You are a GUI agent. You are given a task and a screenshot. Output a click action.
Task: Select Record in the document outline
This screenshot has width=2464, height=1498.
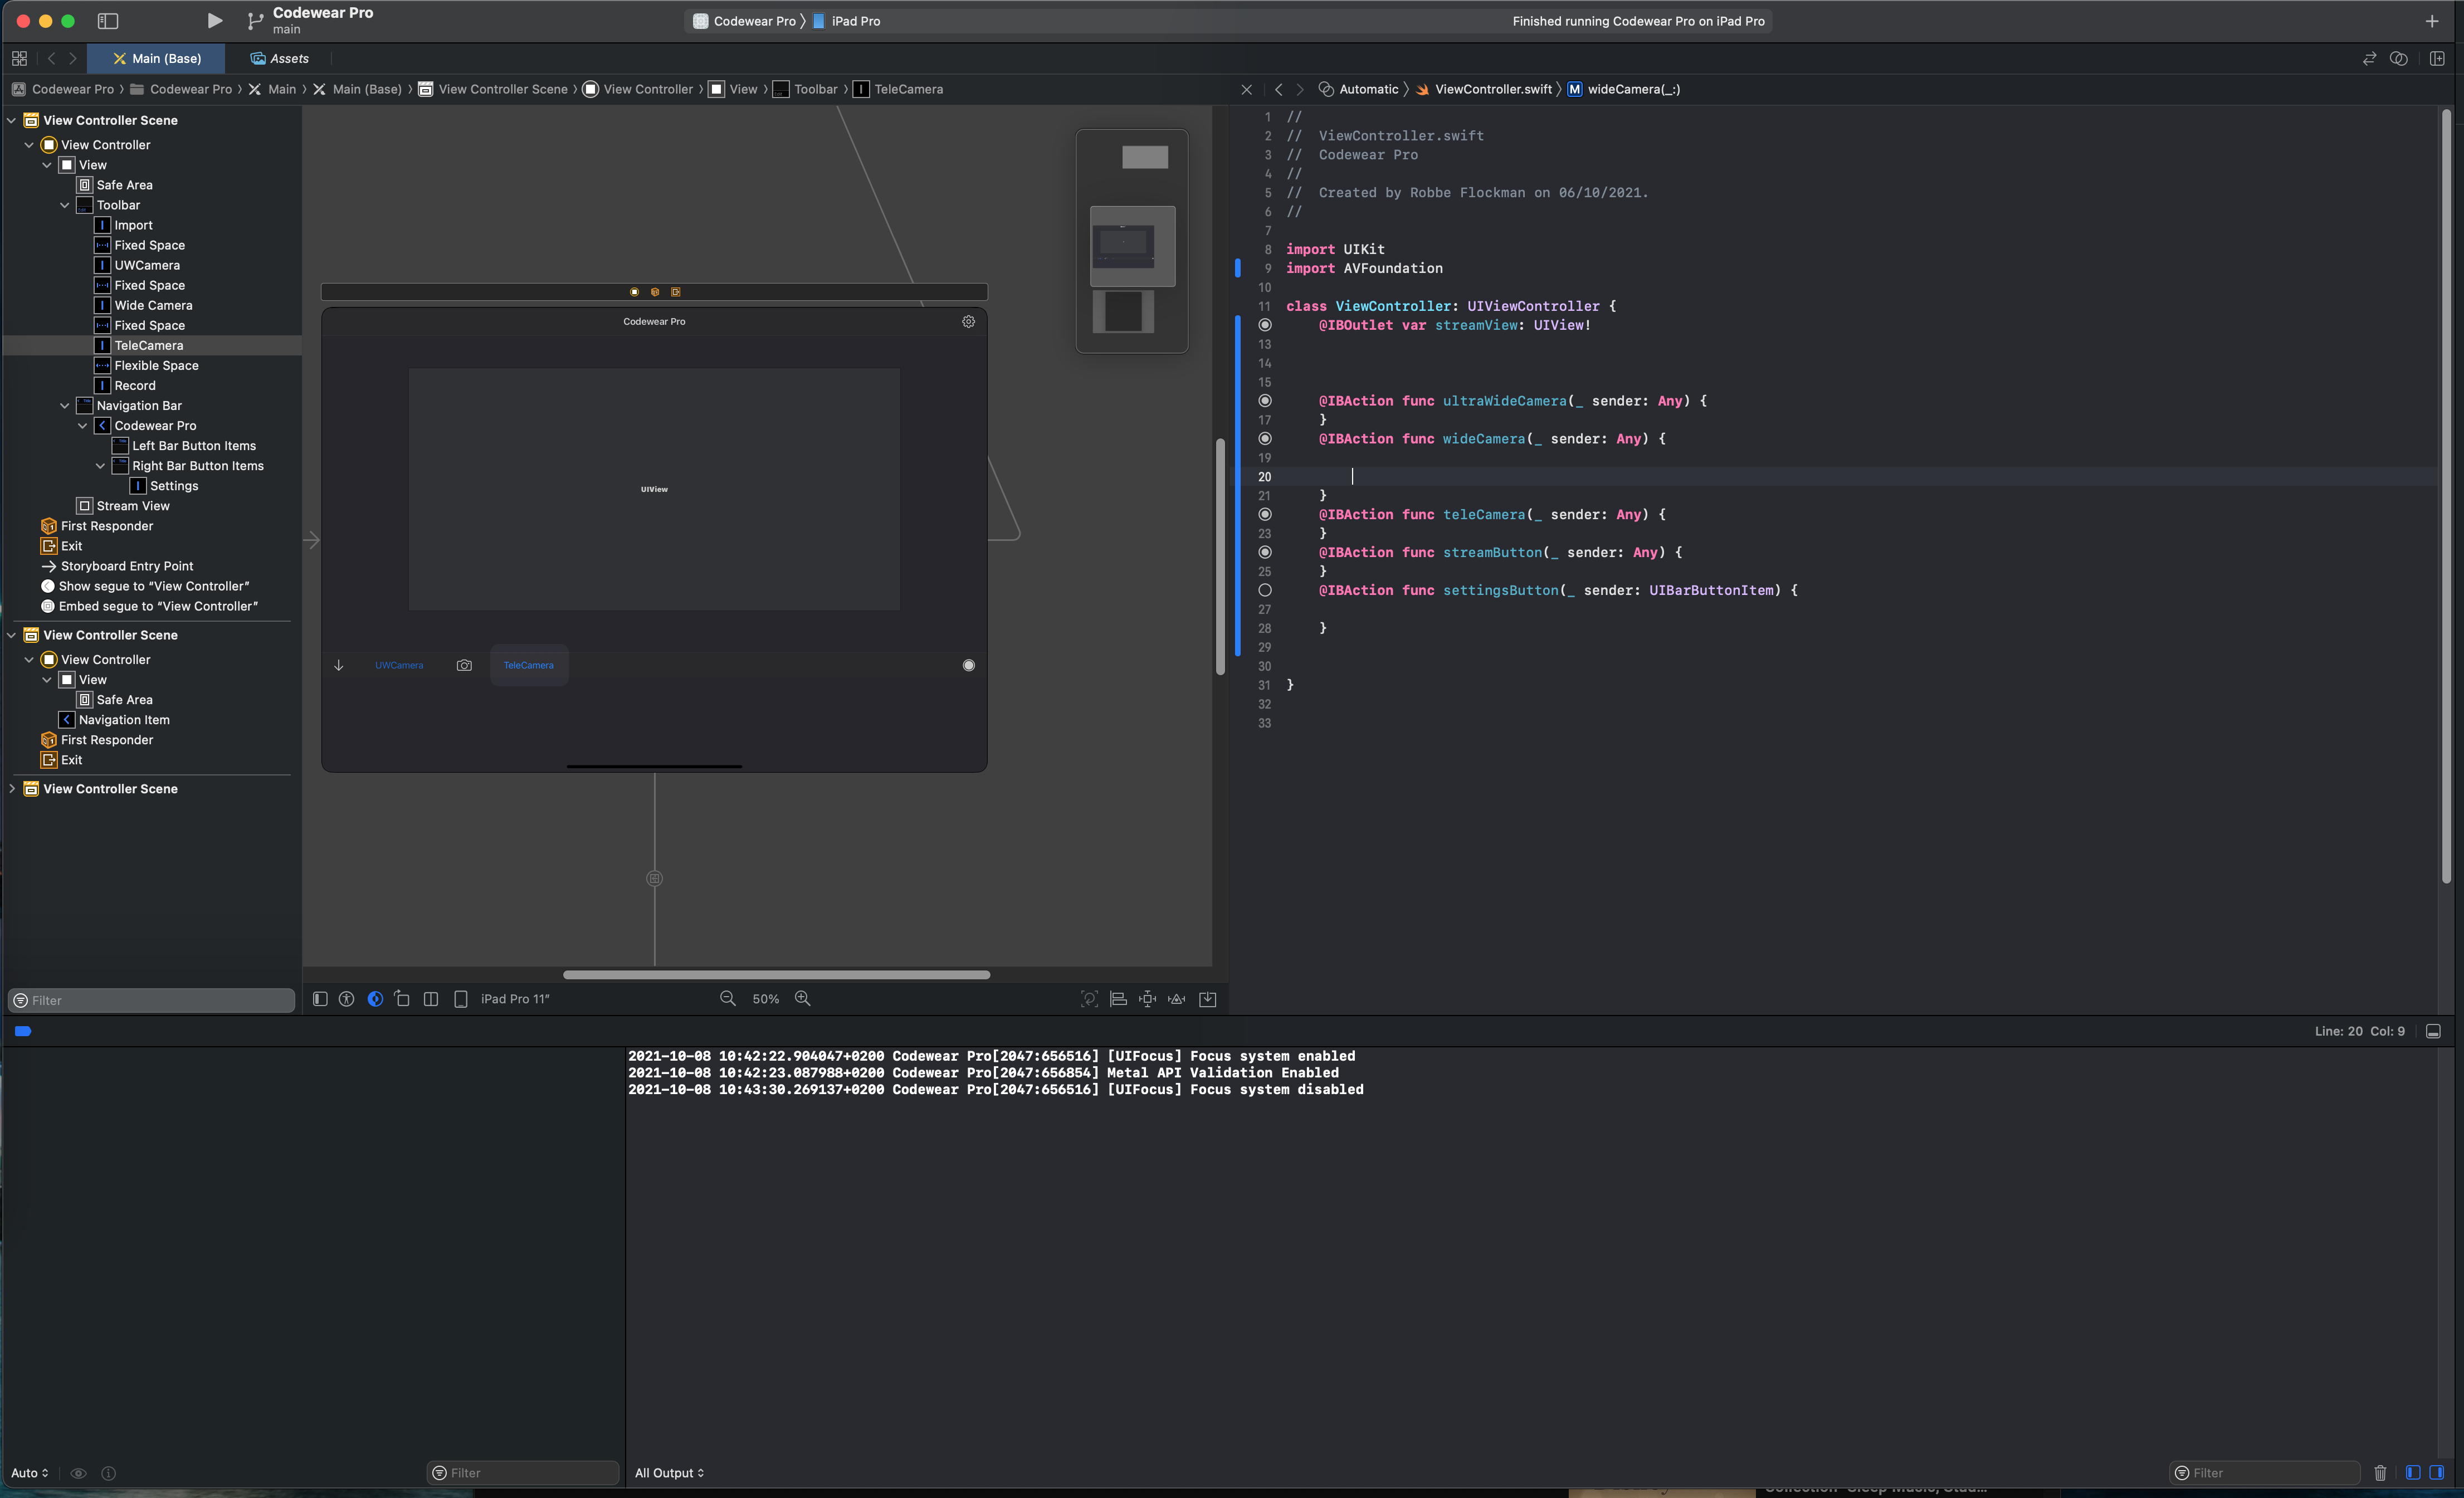(x=135, y=385)
